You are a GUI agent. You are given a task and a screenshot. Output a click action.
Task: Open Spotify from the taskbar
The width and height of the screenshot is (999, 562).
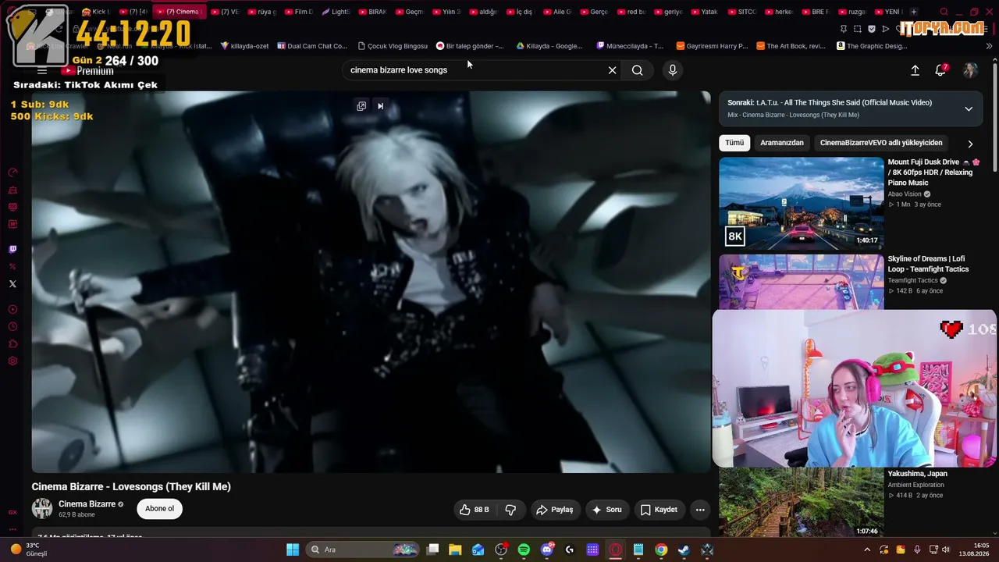[x=524, y=550]
